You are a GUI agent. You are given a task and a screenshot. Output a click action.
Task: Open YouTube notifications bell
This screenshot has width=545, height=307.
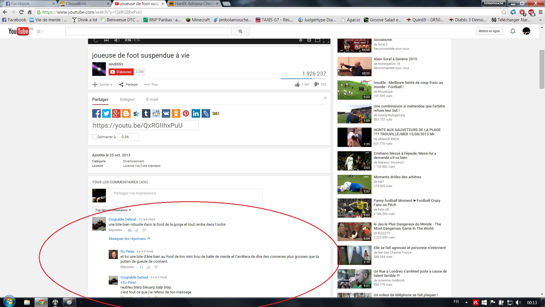[513, 31]
